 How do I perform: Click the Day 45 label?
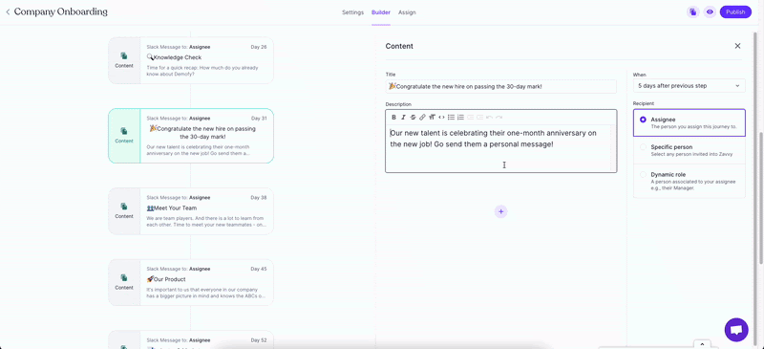[259, 269]
